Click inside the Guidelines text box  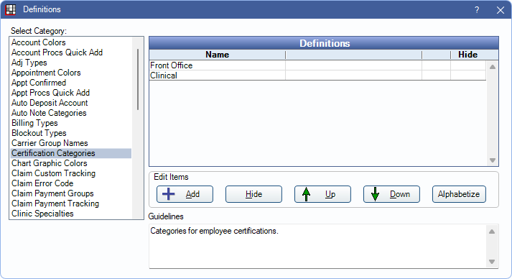pos(317,247)
